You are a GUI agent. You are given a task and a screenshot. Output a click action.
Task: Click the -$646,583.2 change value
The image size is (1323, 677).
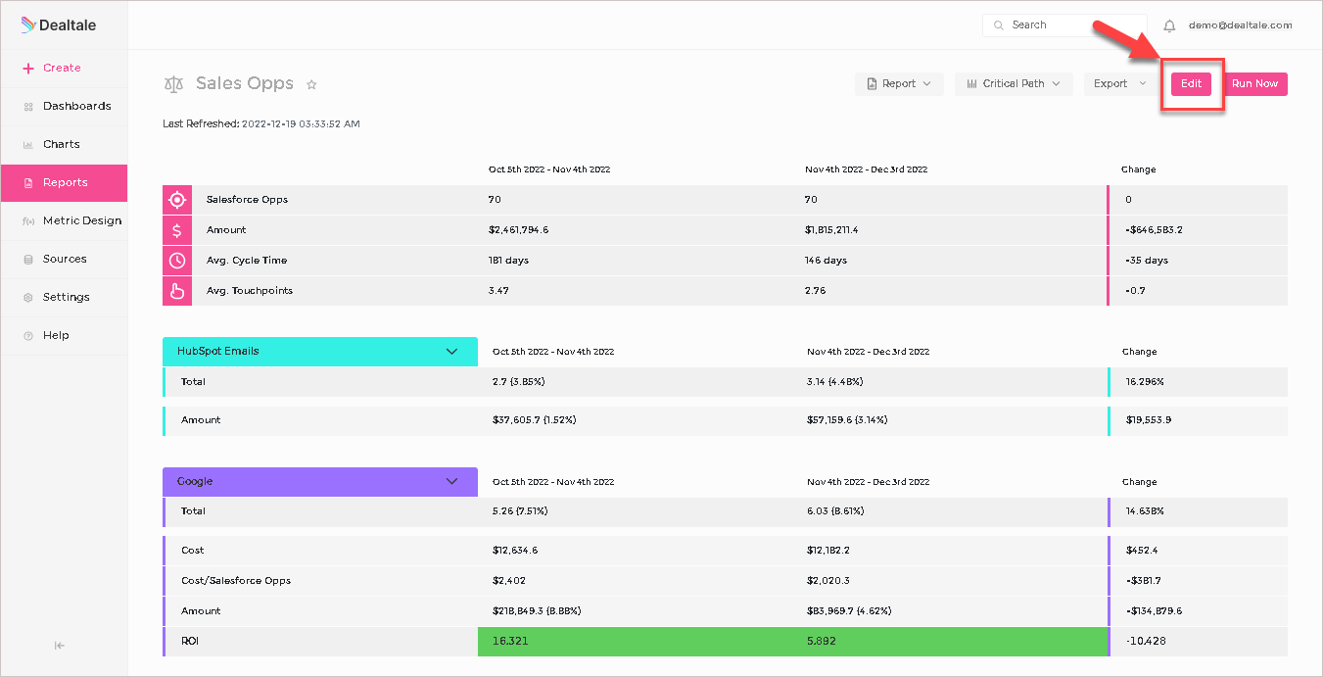tap(1154, 230)
